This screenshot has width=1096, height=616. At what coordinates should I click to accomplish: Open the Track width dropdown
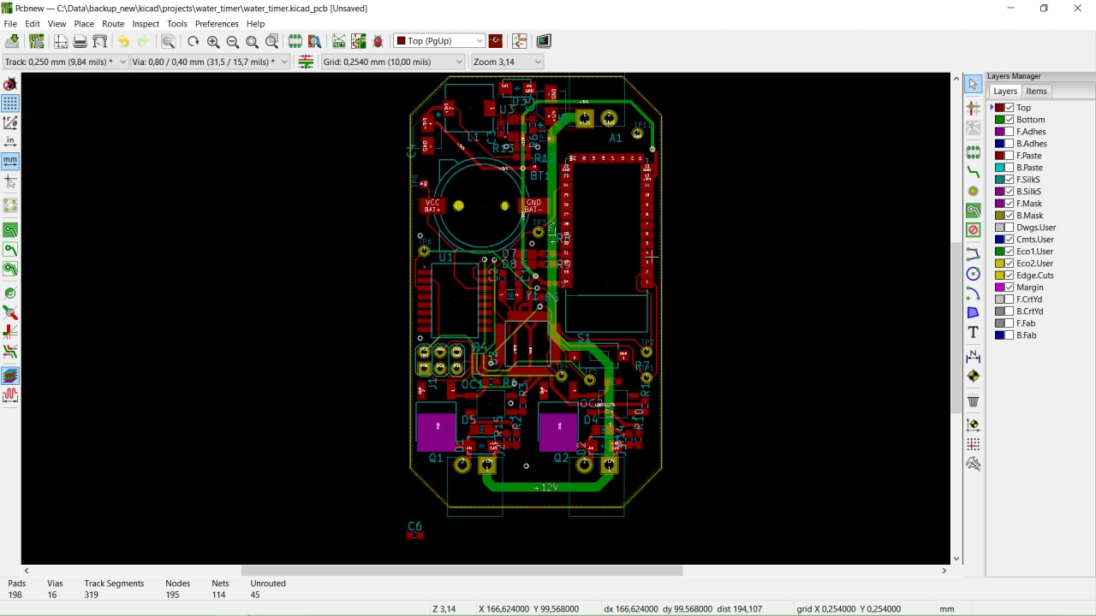(x=65, y=62)
